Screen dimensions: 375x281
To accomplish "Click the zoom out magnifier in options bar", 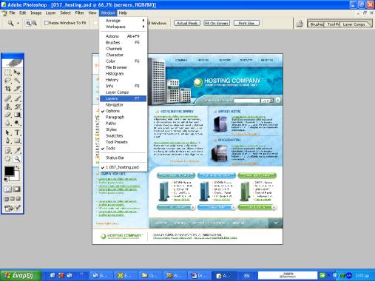I will pyautogui.click(x=34, y=23).
